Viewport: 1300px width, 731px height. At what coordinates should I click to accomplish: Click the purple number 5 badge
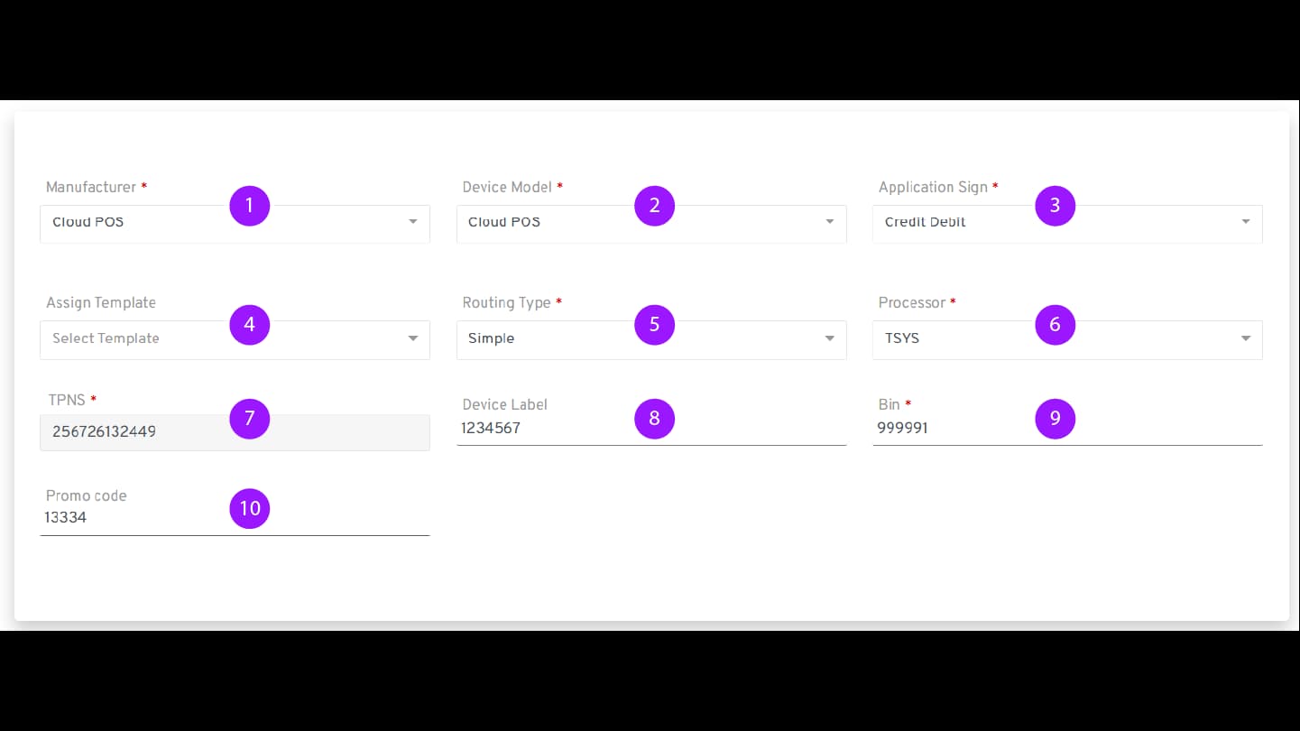point(654,325)
